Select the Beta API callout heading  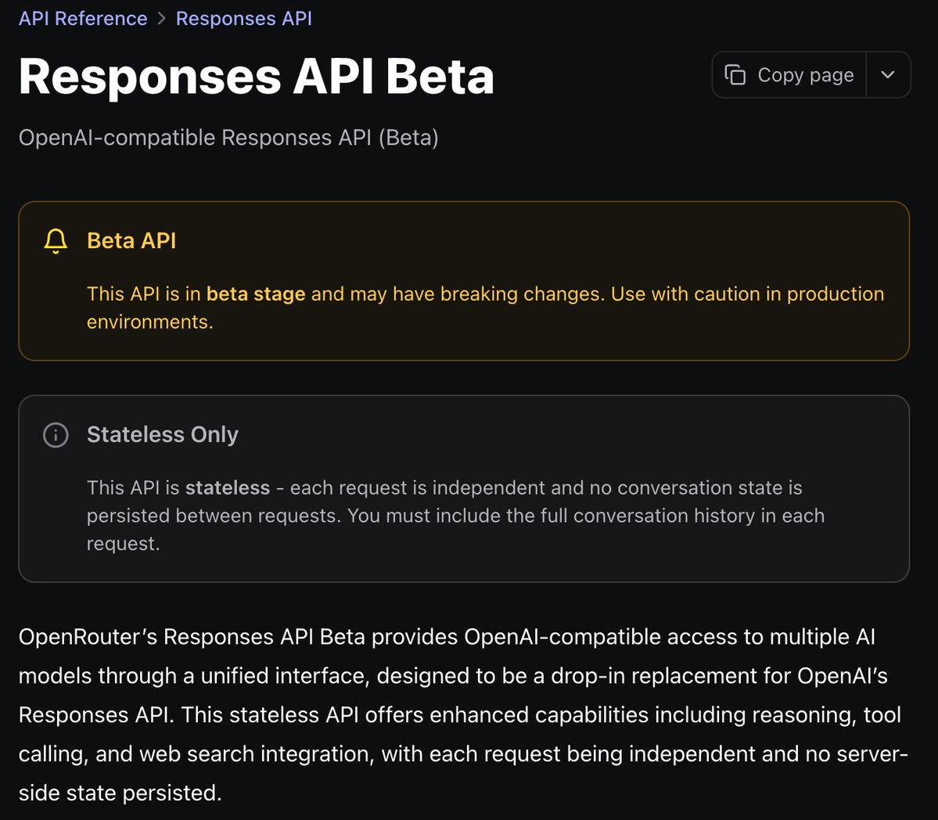point(131,241)
